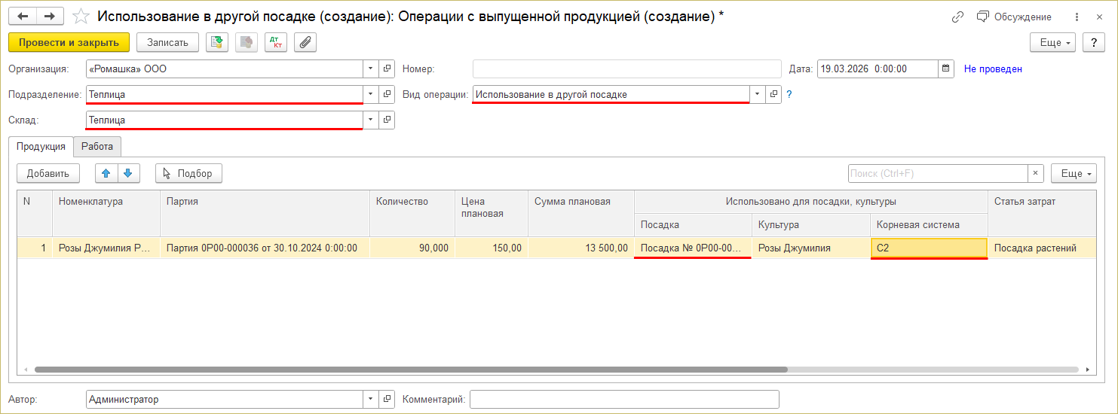Viewport: 1118px width, 414px height.
Task: Select cell Розы Джумилия in Номенклатура column
Action: point(106,248)
